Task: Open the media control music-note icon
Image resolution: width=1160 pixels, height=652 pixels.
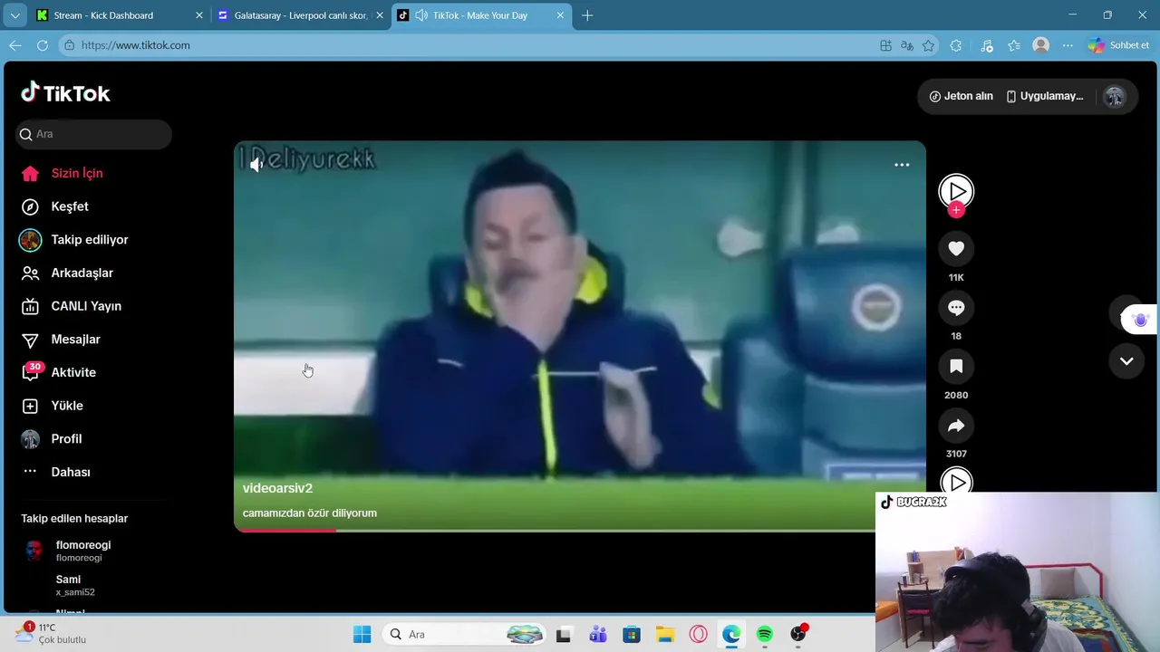Action: pyautogui.click(x=987, y=45)
